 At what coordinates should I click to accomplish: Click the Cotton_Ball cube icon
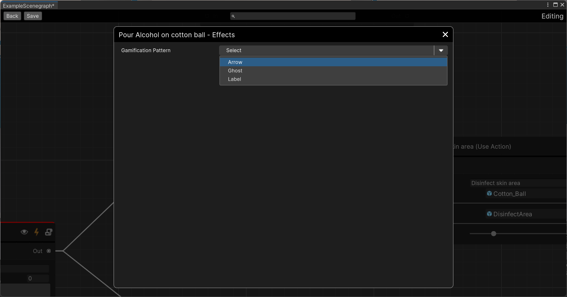[x=489, y=193]
